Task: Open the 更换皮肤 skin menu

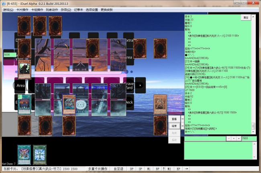Action: coord(107,10)
